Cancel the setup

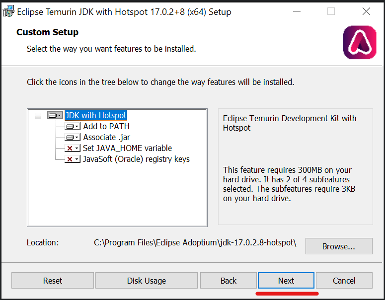coord(344,280)
